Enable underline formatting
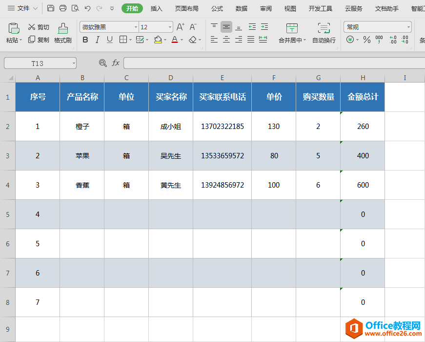The width and height of the screenshot is (425, 342). coord(109,40)
